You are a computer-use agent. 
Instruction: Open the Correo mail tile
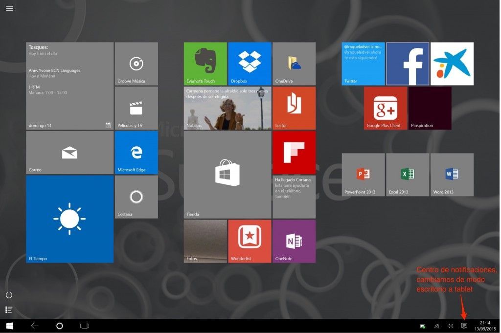[69, 153]
